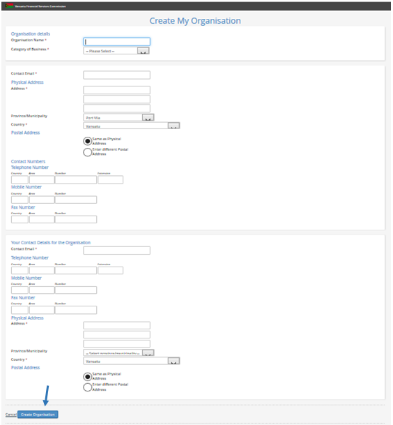This screenshot has width=393, height=425.
Task: Click the Vanuatu flag logo in header
Action: click(10, 6)
